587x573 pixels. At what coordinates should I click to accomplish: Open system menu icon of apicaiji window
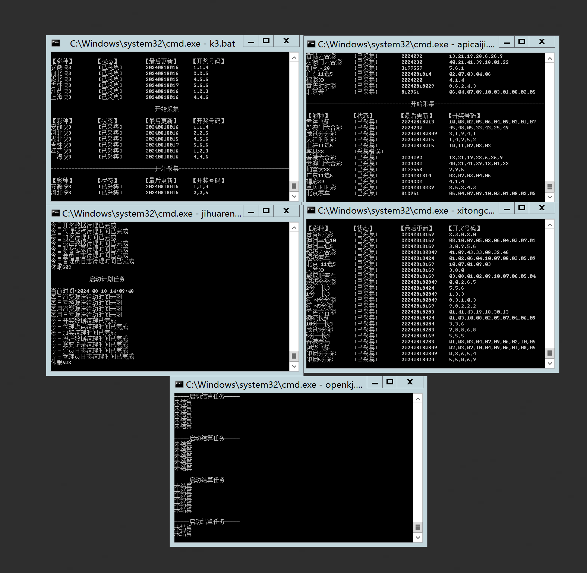311,44
